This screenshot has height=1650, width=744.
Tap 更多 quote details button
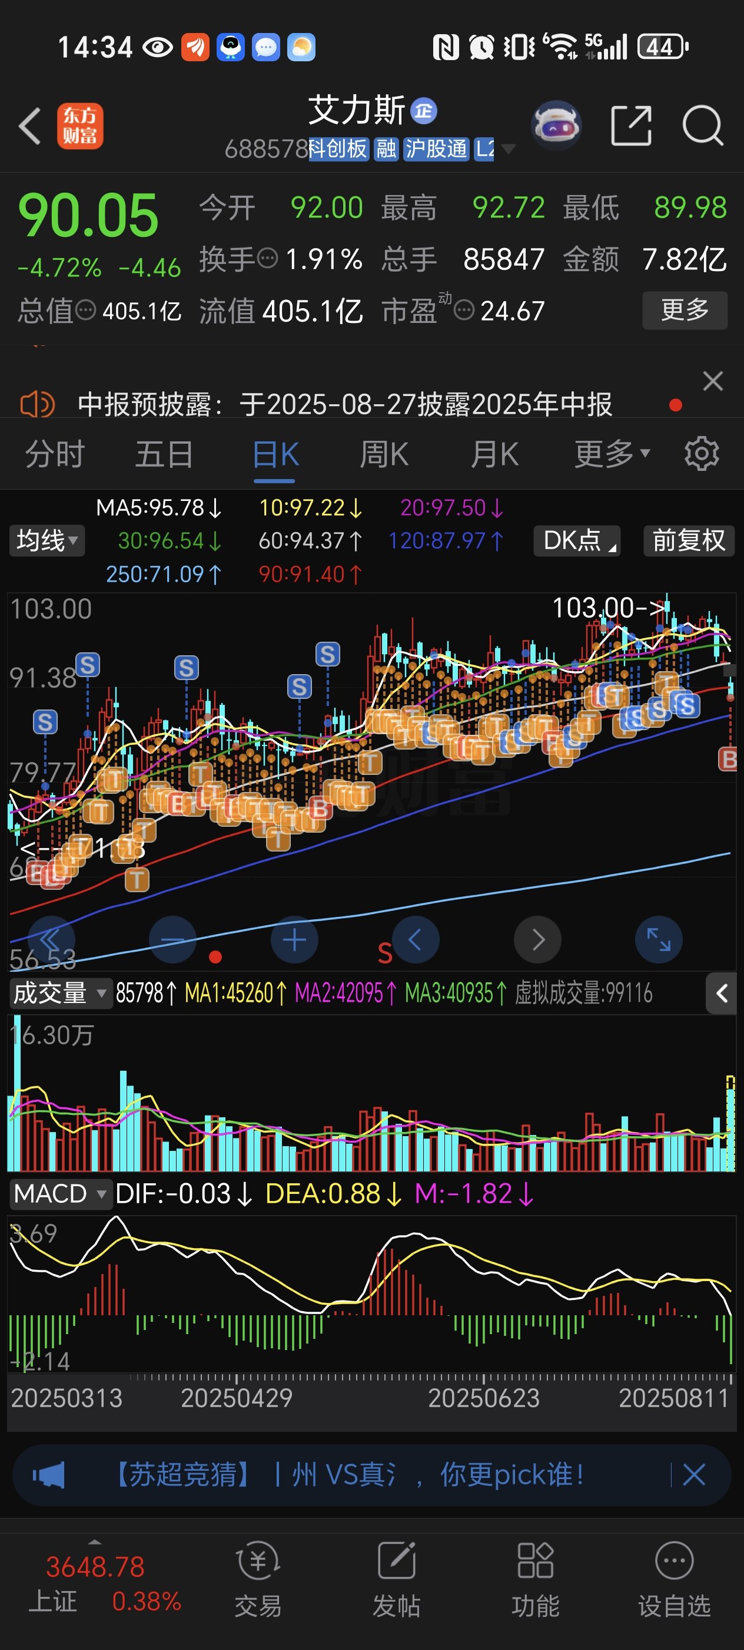685,311
